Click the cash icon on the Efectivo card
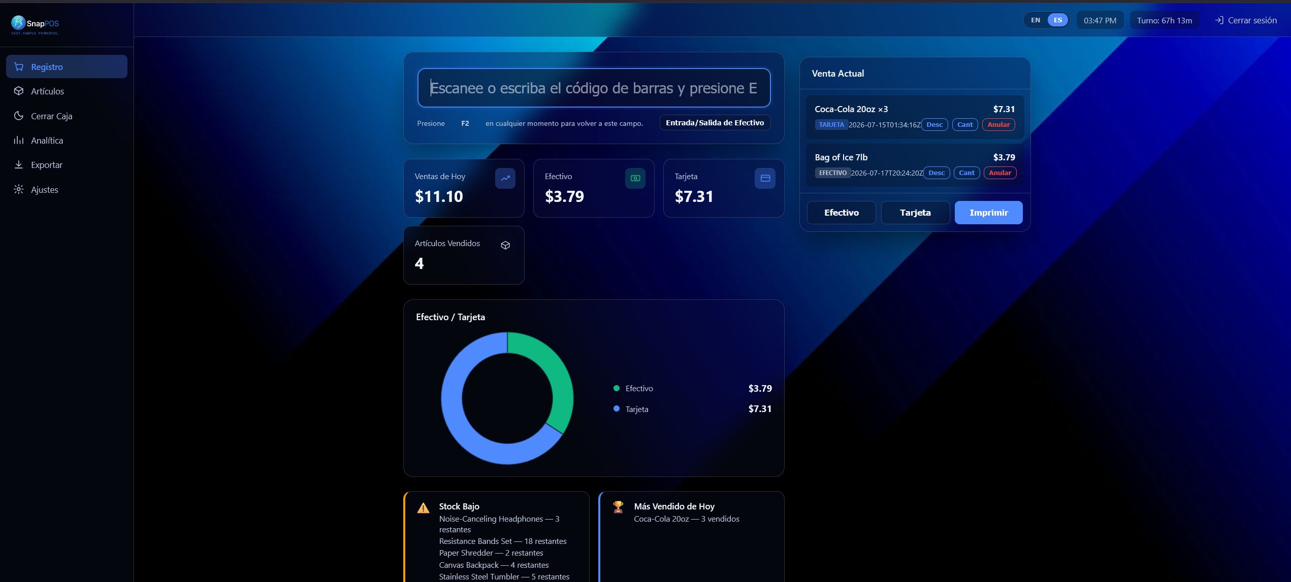 (x=635, y=178)
